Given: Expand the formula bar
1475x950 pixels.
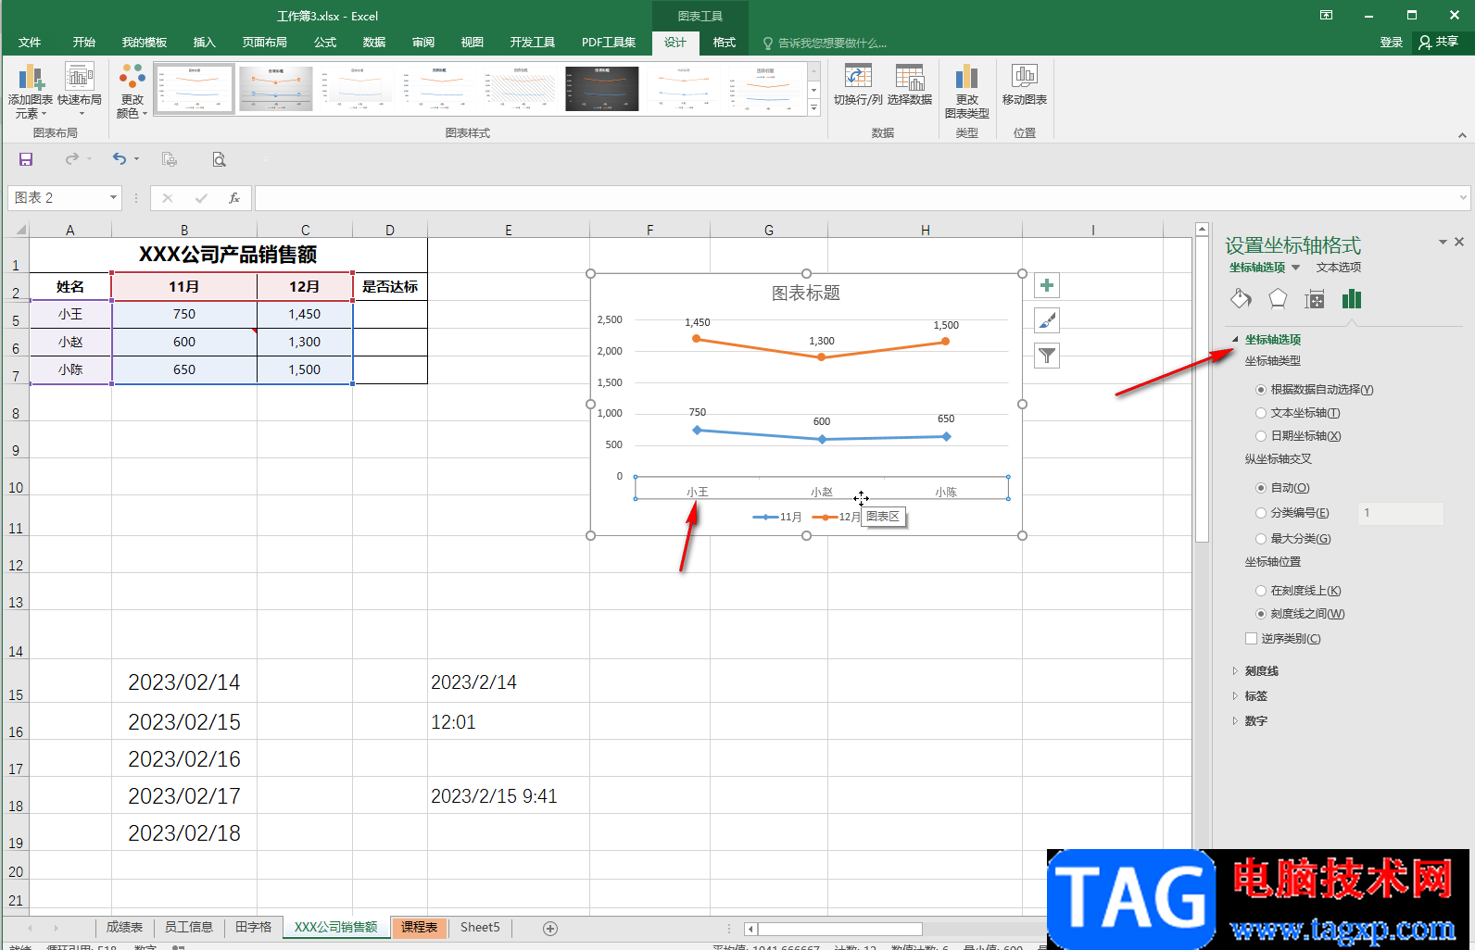Looking at the screenshot, I should pos(1463,197).
